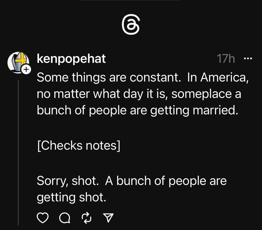Open the kenpopehat username link

[71, 59]
